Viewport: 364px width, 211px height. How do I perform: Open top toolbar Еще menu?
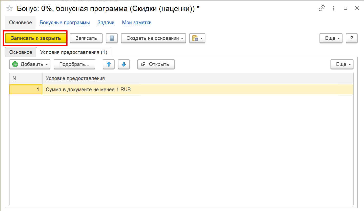coord(331,38)
